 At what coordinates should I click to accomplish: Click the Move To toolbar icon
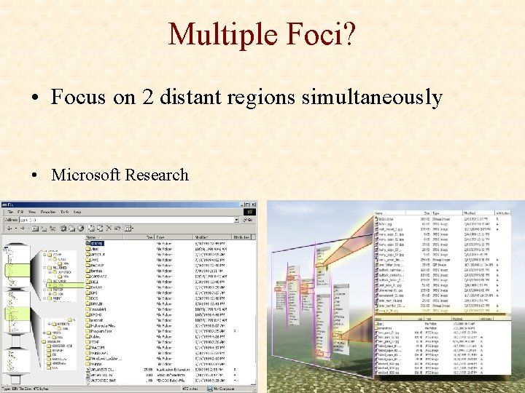(x=91, y=229)
